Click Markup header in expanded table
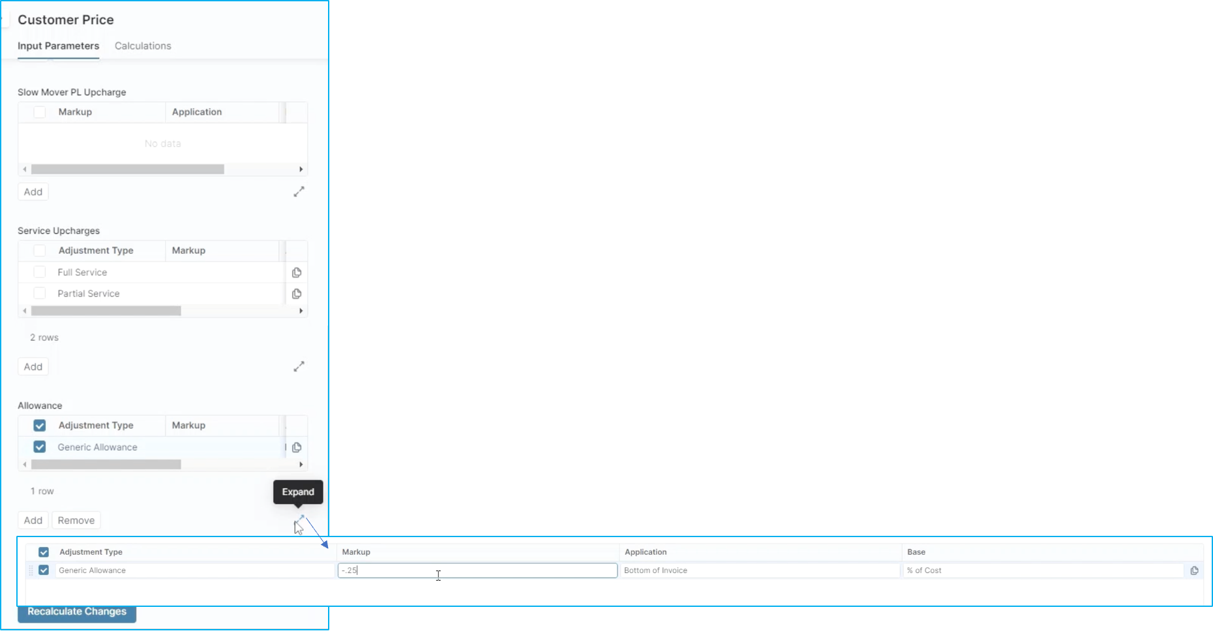Image resolution: width=1213 pixels, height=631 pixels. coord(356,552)
